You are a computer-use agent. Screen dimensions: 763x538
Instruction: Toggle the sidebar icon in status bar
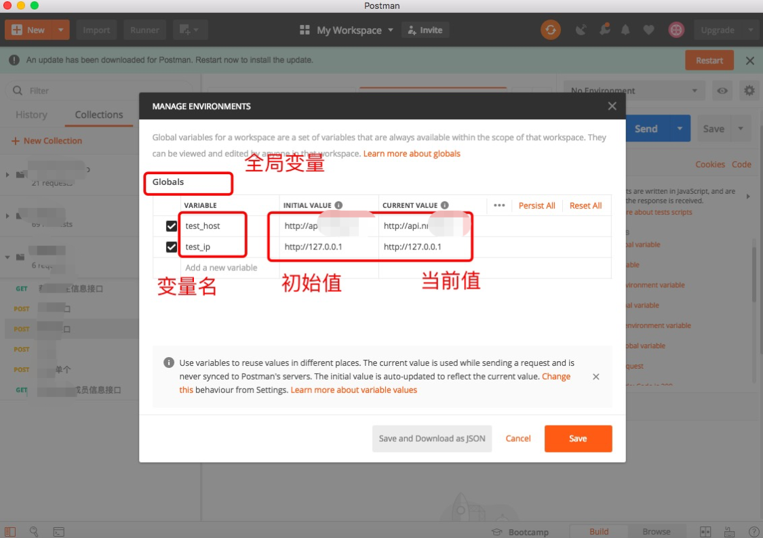click(x=10, y=532)
